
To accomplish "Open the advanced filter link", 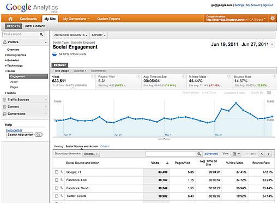I will coord(211,154).
